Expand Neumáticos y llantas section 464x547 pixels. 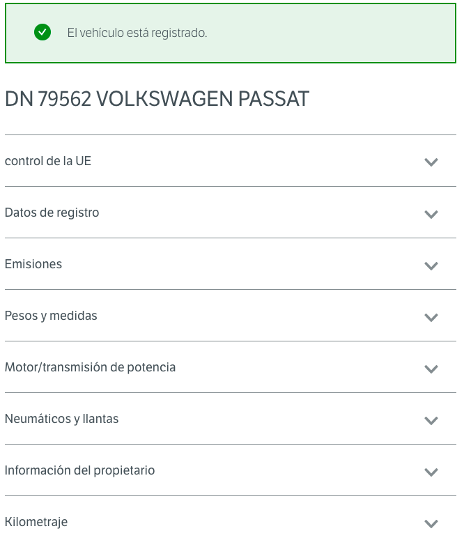[x=230, y=419]
